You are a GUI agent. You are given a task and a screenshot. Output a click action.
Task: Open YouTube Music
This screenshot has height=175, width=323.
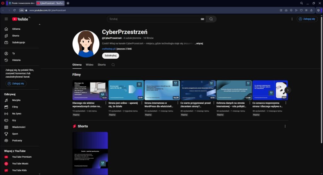20,164
